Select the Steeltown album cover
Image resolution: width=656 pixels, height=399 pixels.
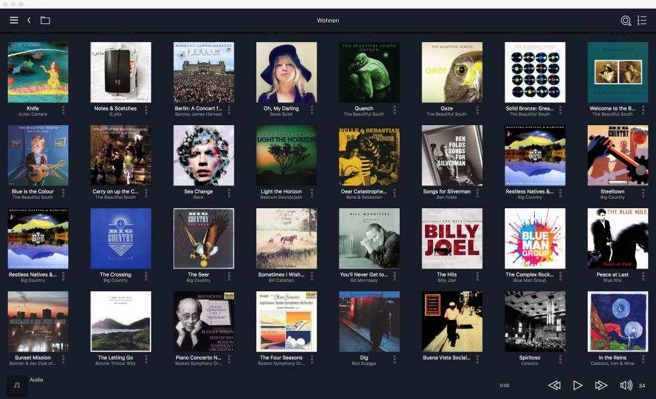(x=617, y=155)
